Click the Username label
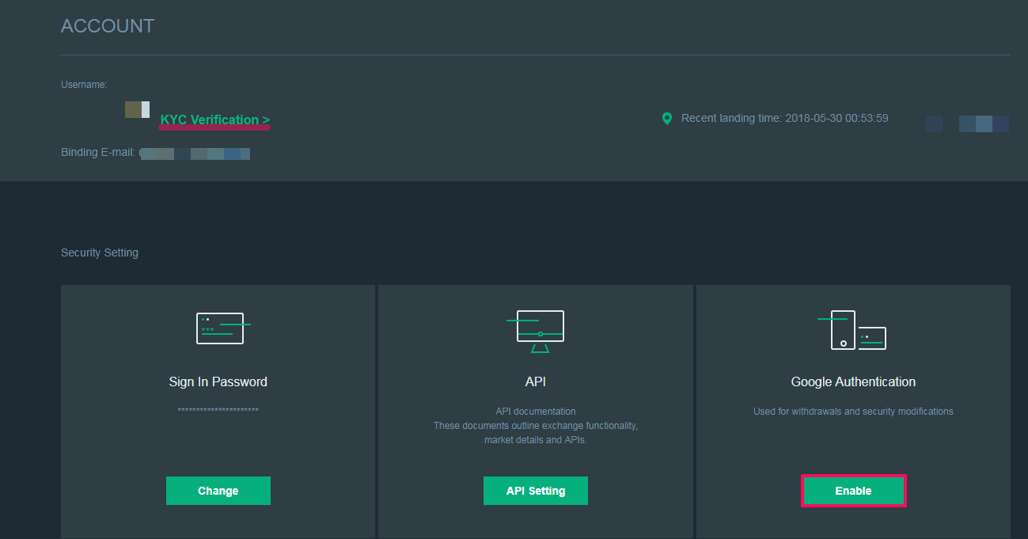The height and width of the screenshot is (539, 1028). pyautogui.click(x=84, y=85)
